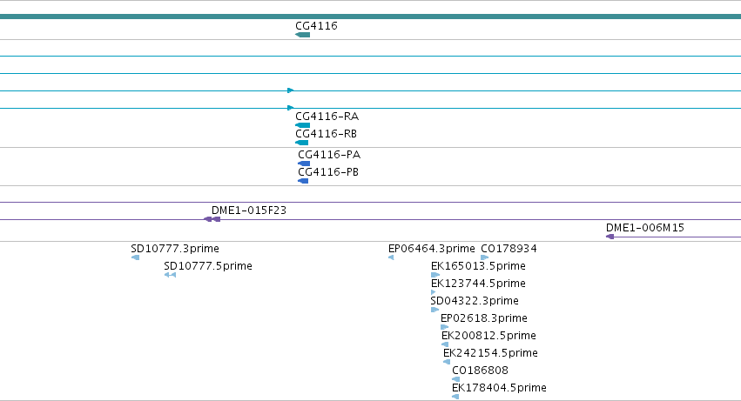
Task: Select the CG4116-RB transcript glyph
Action: click(301, 143)
